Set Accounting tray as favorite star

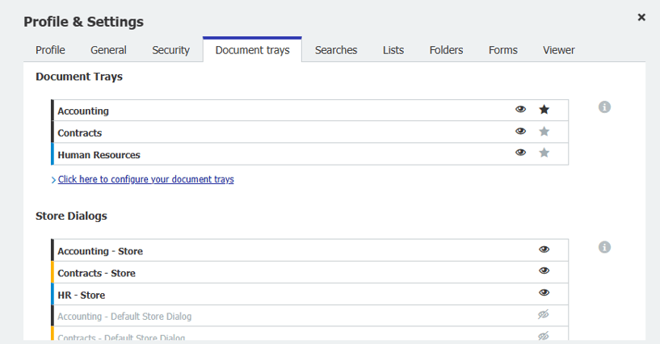click(x=544, y=110)
